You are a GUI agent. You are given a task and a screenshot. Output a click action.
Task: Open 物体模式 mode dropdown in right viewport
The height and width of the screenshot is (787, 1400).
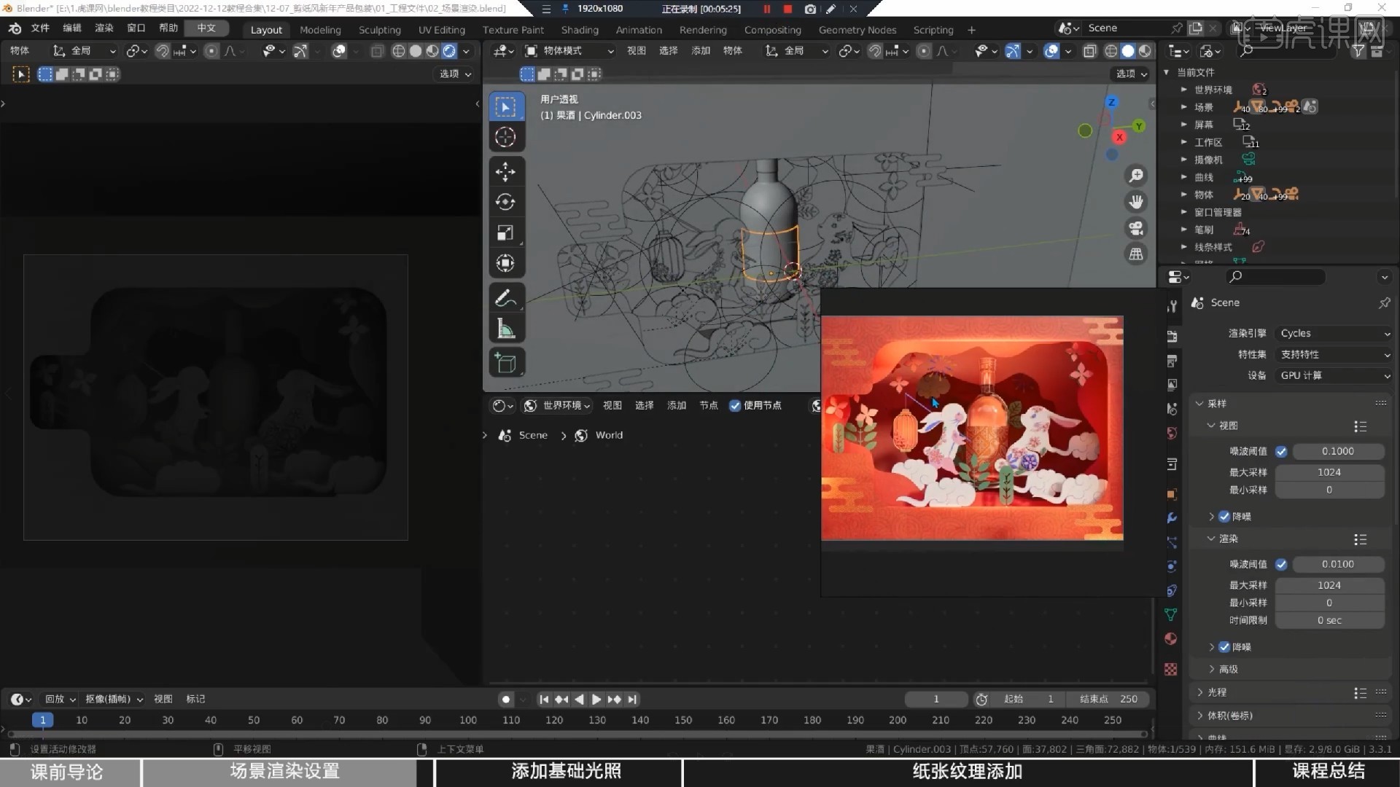(569, 51)
